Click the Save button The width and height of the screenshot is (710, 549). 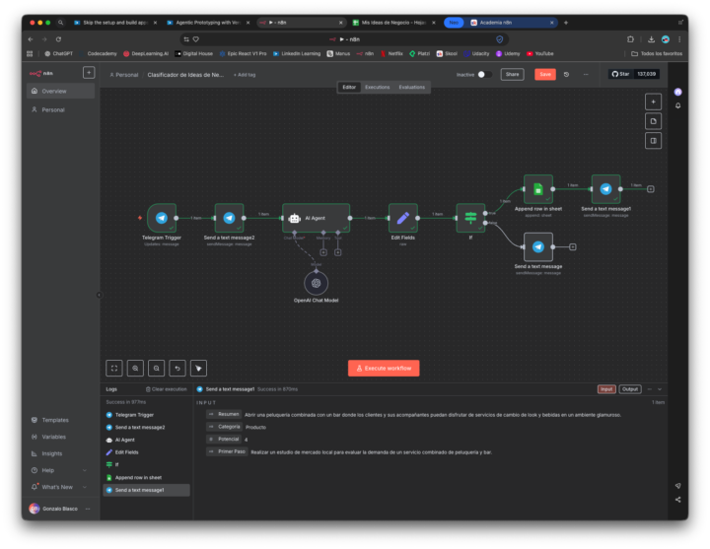pos(545,74)
